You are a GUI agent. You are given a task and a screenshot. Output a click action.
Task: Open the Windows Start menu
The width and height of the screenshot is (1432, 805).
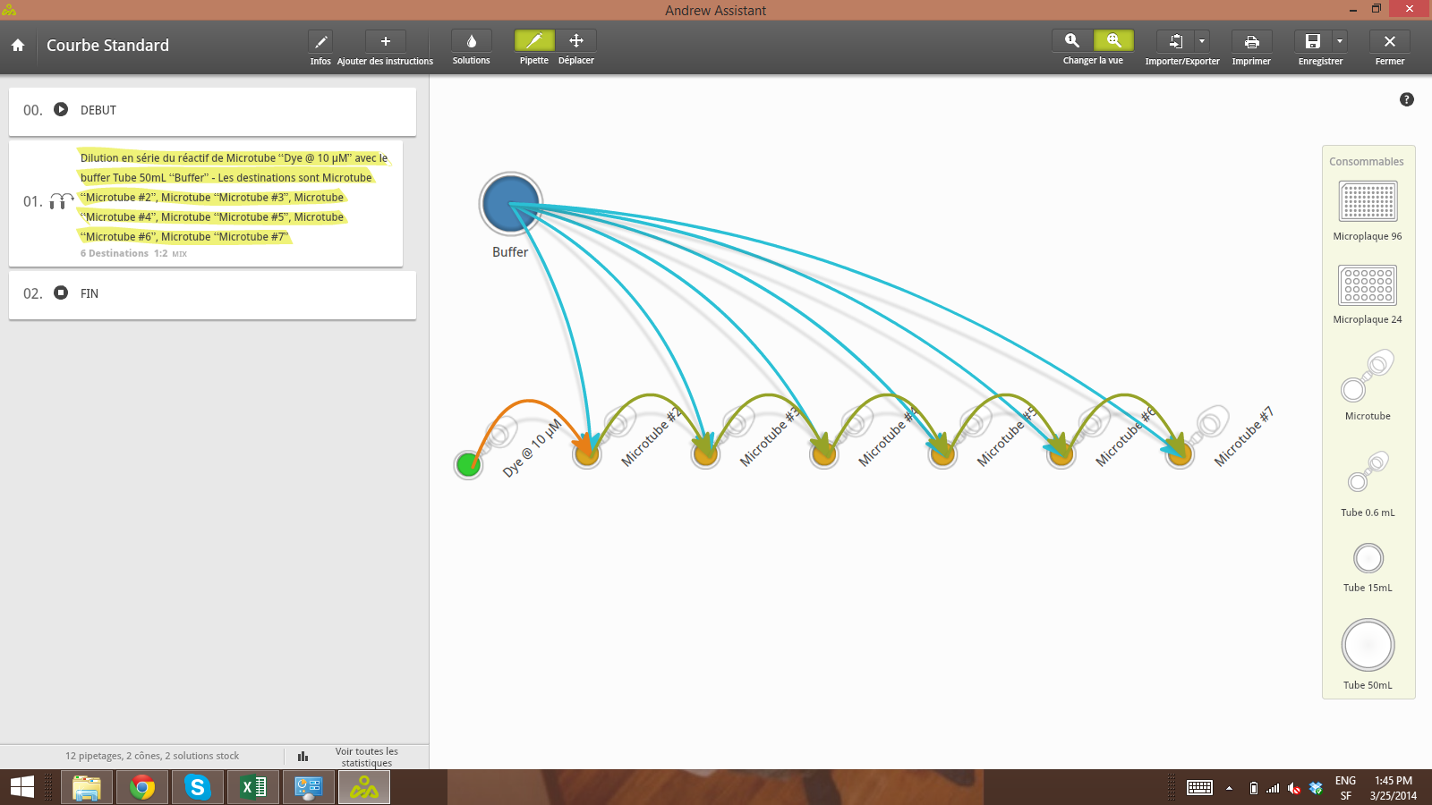(x=21, y=787)
